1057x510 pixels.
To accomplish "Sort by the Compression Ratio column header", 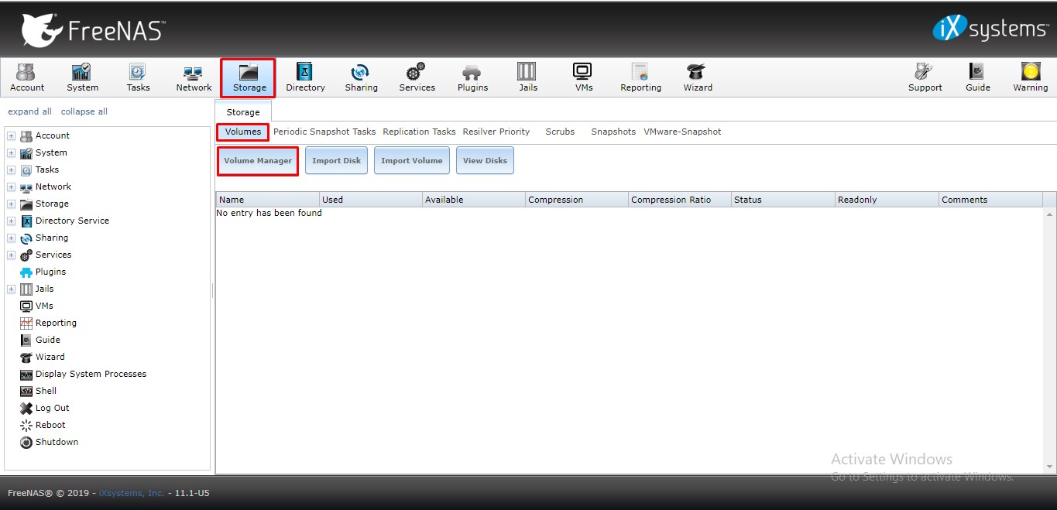I will (x=680, y=200).
